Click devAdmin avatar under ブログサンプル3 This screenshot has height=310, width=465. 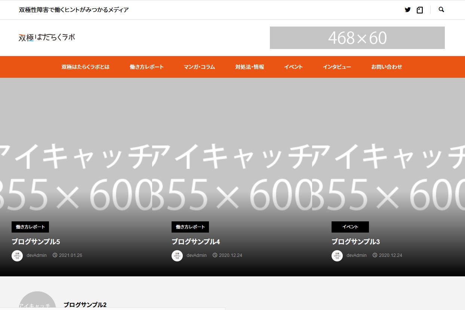[337, 256]
